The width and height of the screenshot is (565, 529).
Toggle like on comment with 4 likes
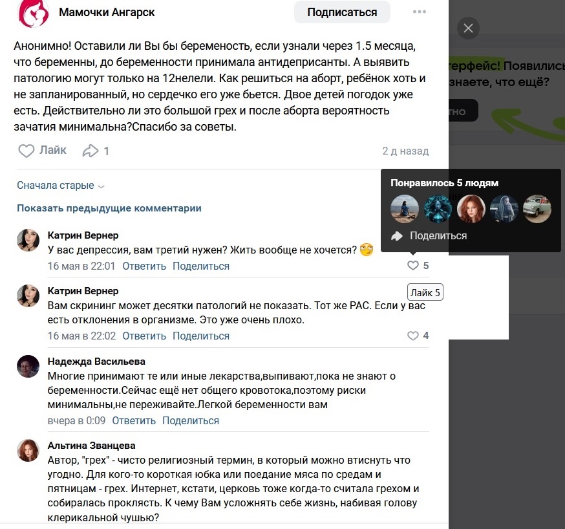(418, 336)
